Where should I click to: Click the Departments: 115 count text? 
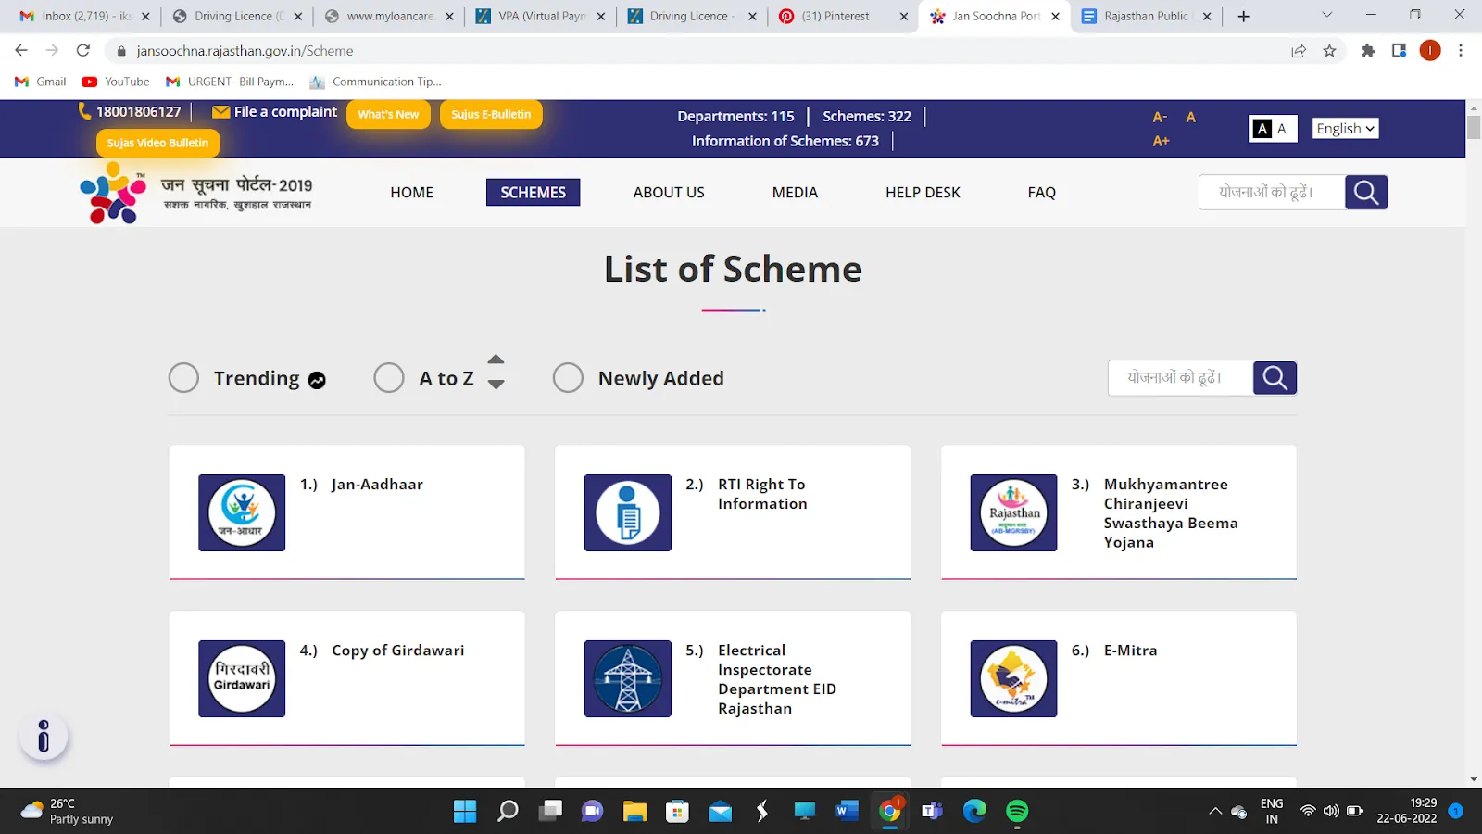pyautogui.click(x=735, y=116)
